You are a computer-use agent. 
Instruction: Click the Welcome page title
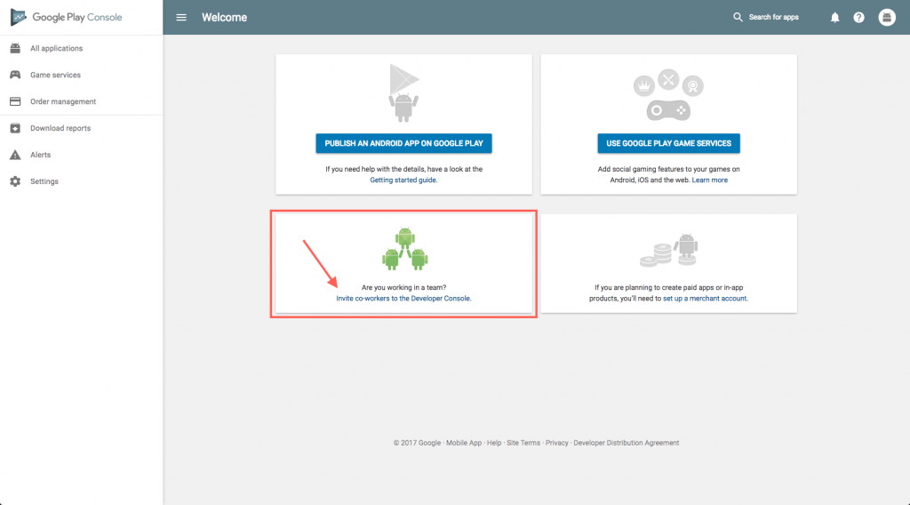(224, 18)
